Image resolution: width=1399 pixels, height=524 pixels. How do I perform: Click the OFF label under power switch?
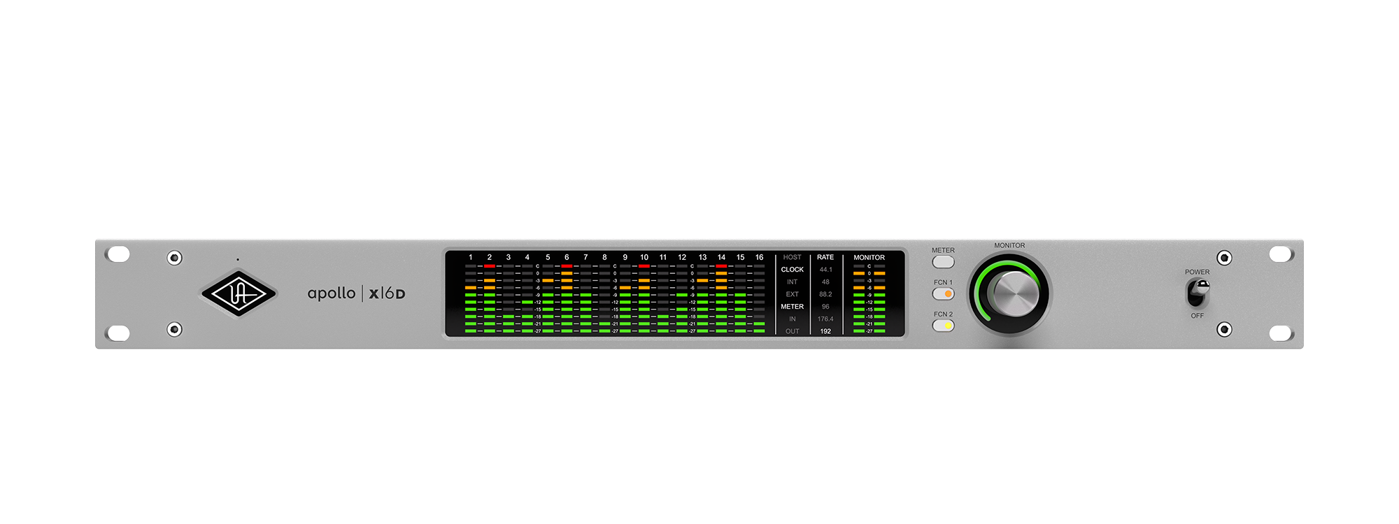coord(1198,316)
